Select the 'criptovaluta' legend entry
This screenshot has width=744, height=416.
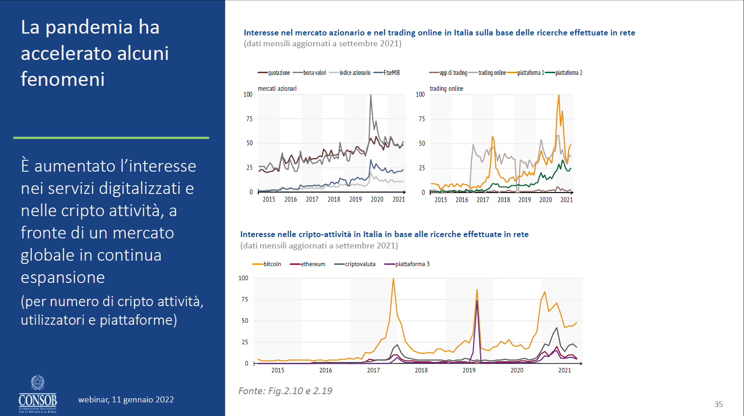coord(355,264)
